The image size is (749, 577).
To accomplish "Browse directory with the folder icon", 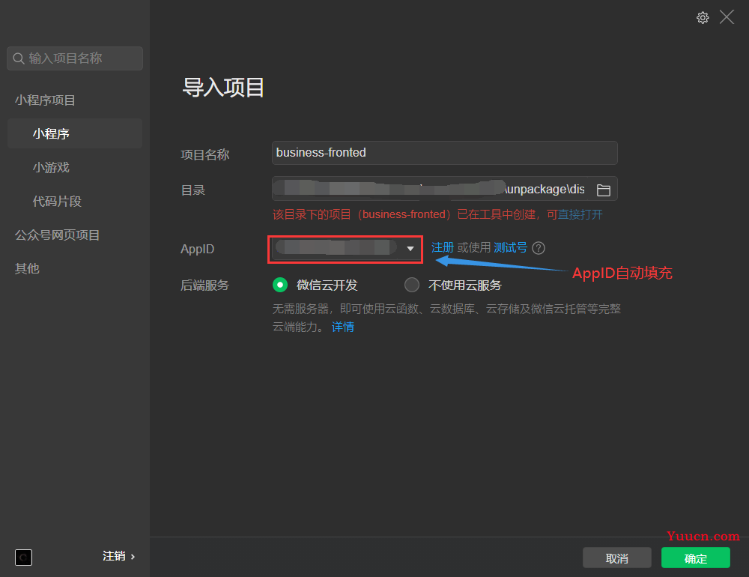I will pyautogui.click(x=603, y=190).
